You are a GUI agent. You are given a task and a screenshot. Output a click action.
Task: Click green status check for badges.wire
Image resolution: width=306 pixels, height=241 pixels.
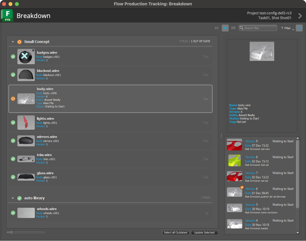13,57
